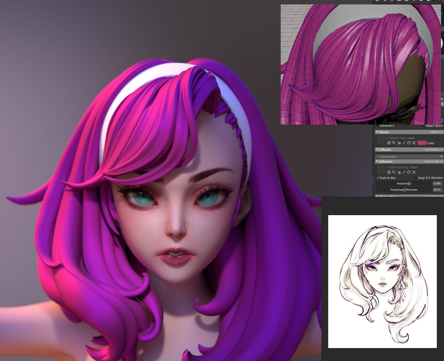
Task: Click the 'Color' label beside swatch
Action: [431, 143]
